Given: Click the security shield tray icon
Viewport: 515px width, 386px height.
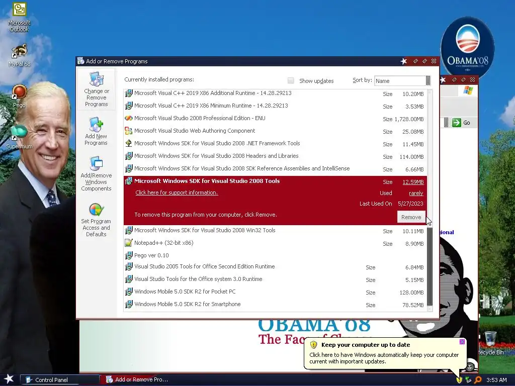Looking at the screenshot, I should (x=459, y=380).
